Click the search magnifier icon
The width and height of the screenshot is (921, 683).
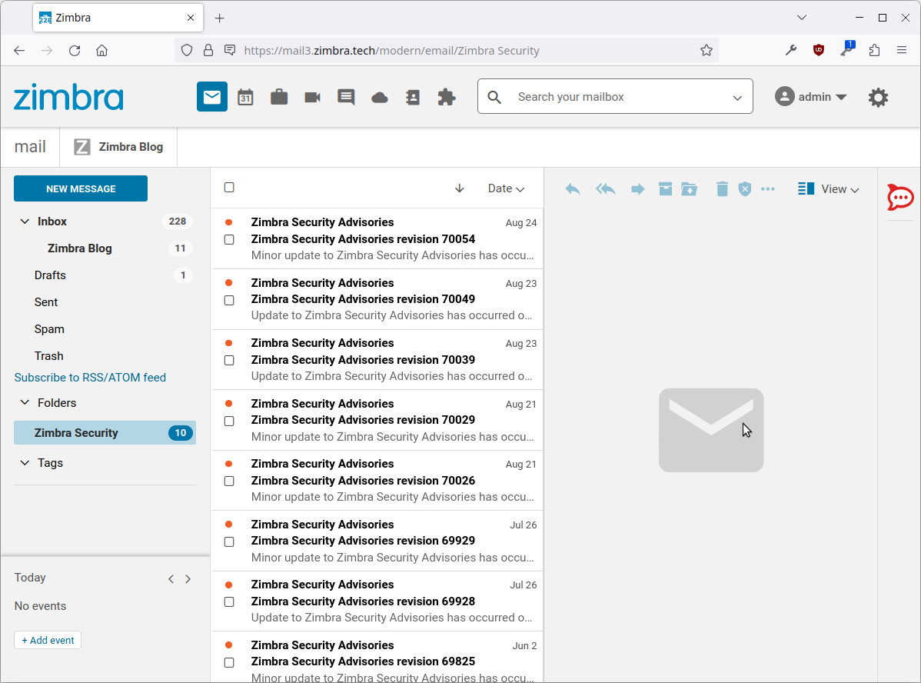[x=494, y=97]
